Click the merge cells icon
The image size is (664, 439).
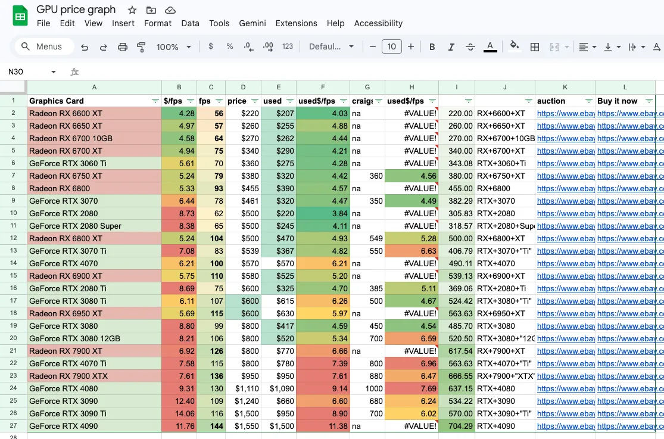(x=554, y=47)
